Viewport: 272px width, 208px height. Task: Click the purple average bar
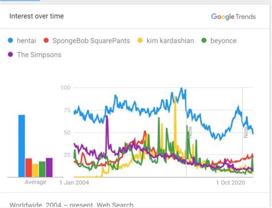click(49, 168)
